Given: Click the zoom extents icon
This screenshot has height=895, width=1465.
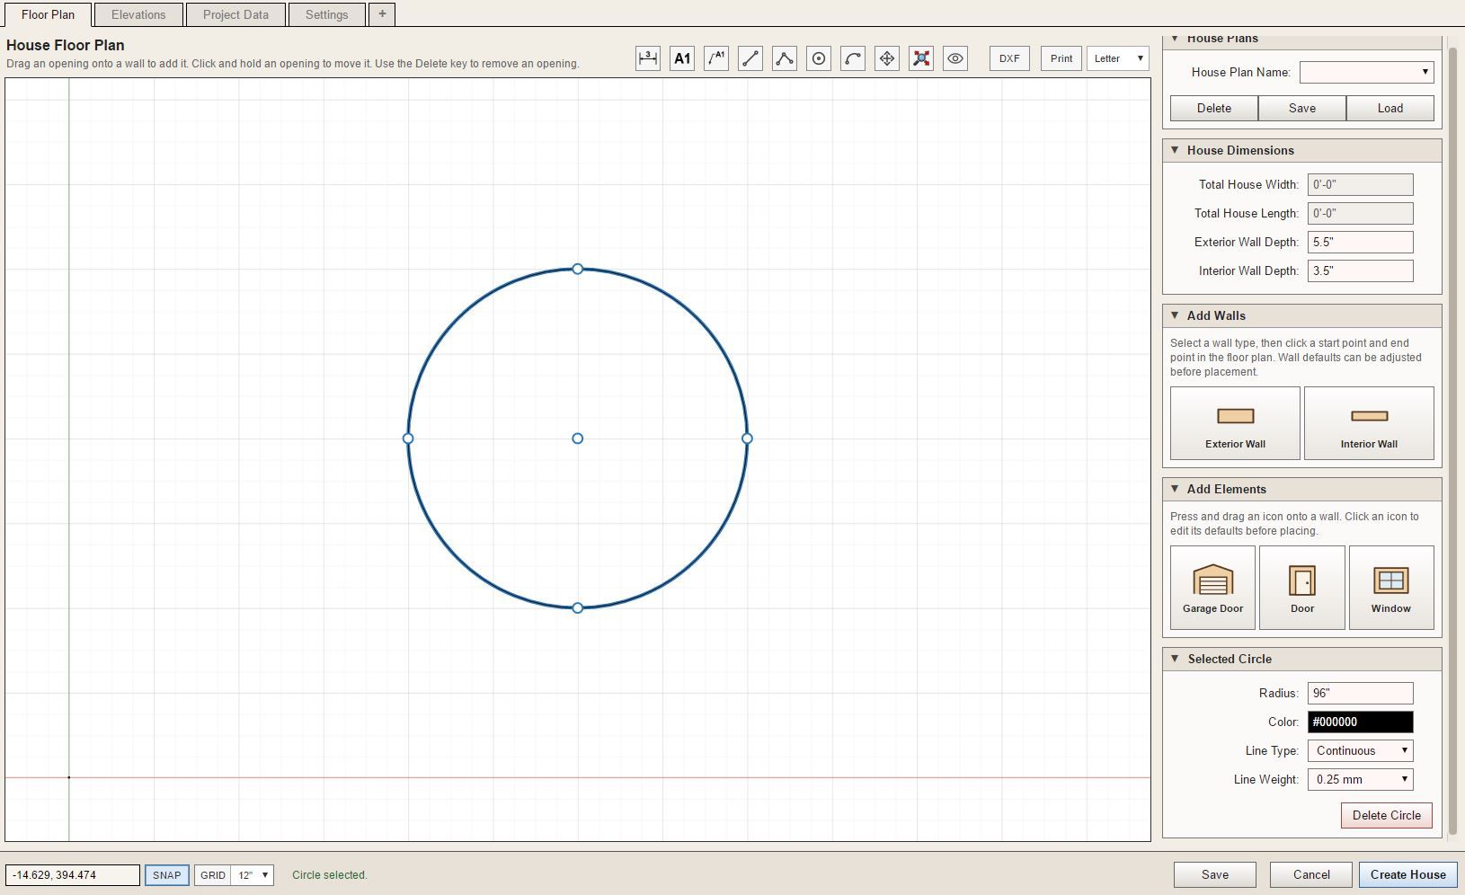Looking at the screenshot, I should 921,58.
